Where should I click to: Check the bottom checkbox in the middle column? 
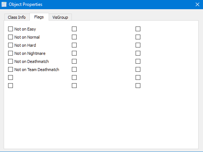tap(74, 86)
